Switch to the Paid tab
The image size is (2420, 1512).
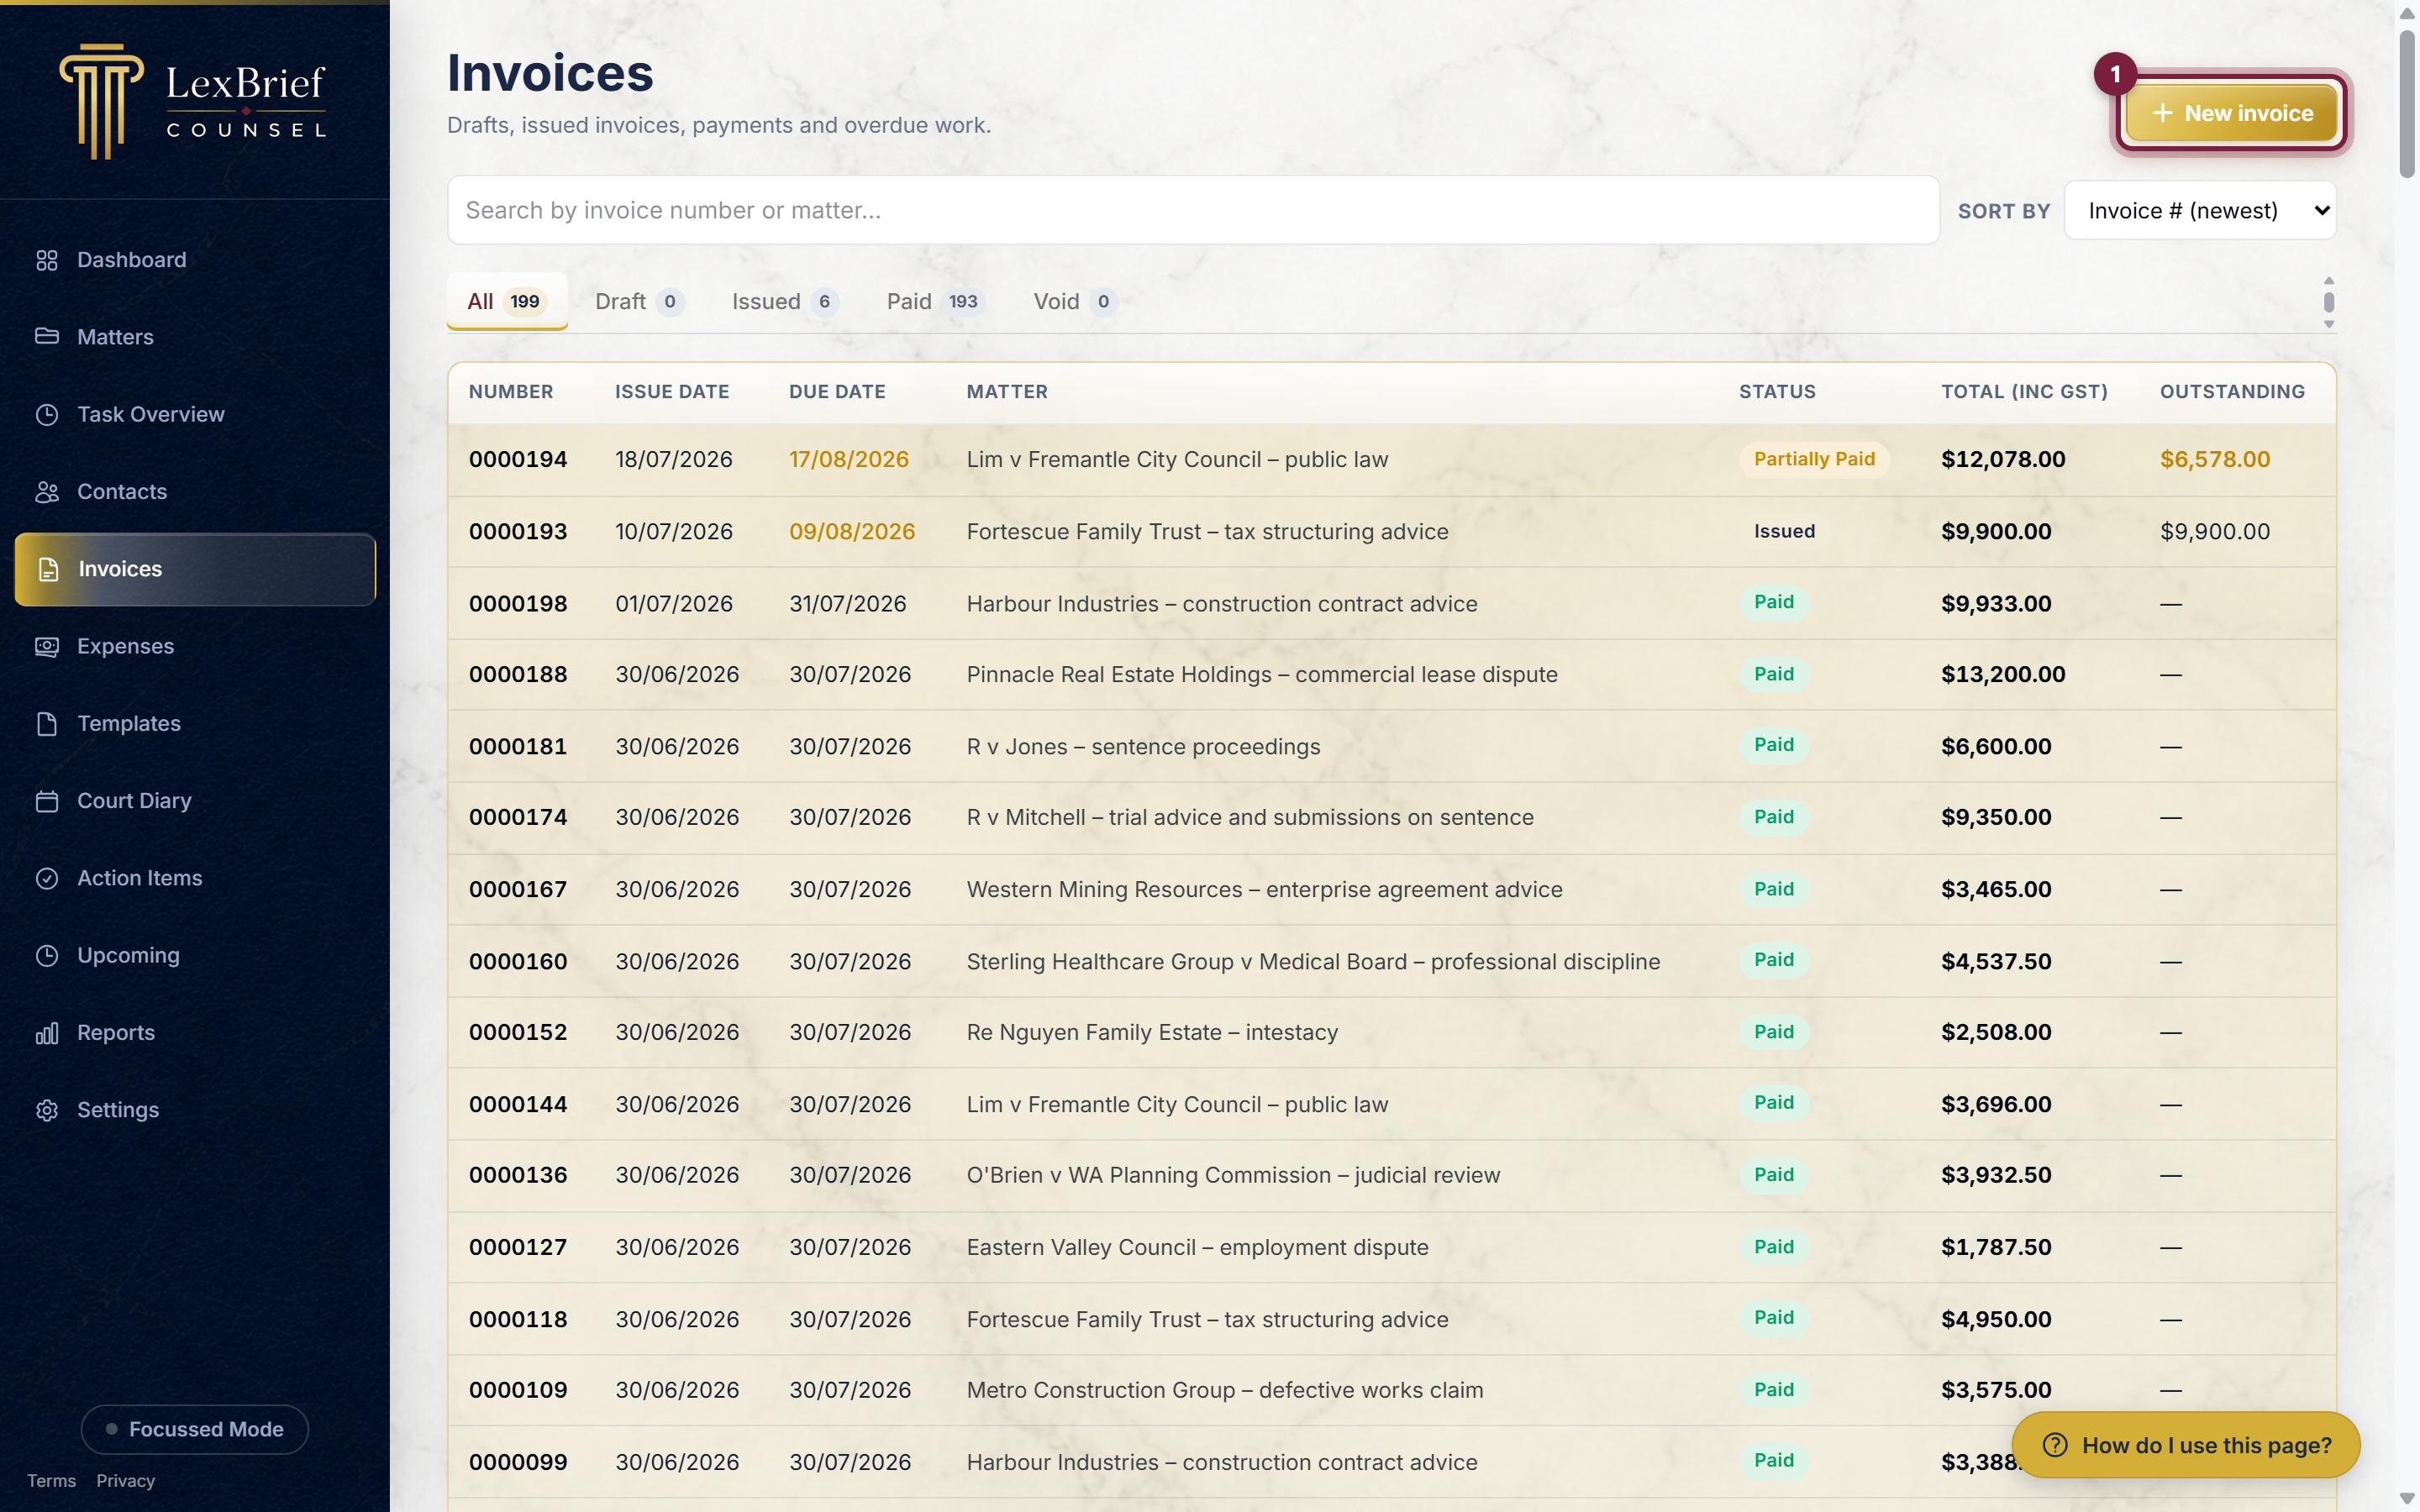click(x=935, y=301)
